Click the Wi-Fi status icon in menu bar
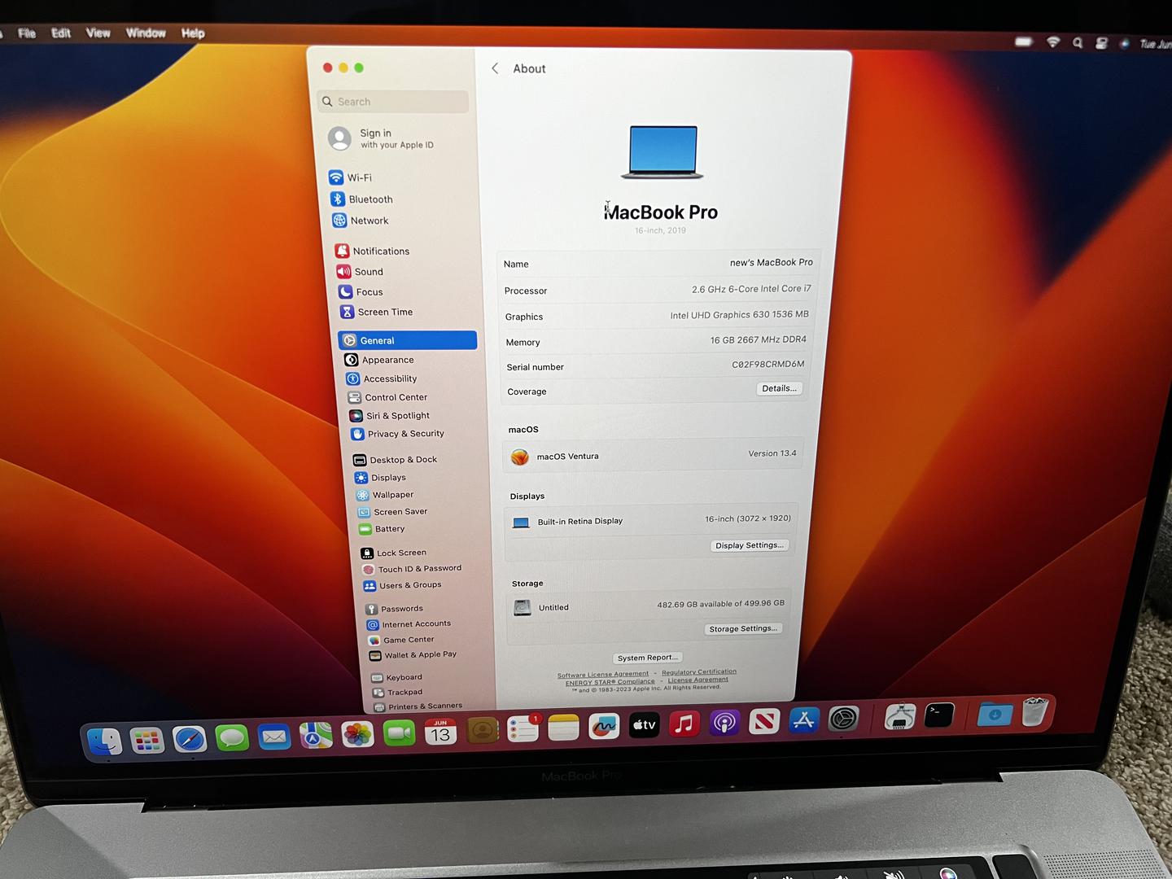The width and height of the screenshot is (1172, 879). 1053,42
